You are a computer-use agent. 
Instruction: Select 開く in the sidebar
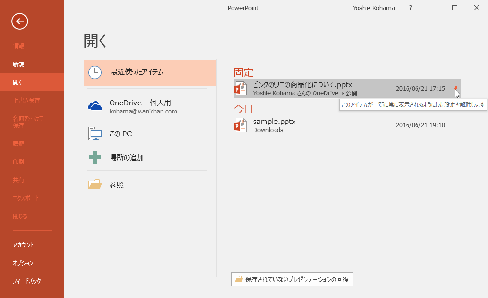32,82
